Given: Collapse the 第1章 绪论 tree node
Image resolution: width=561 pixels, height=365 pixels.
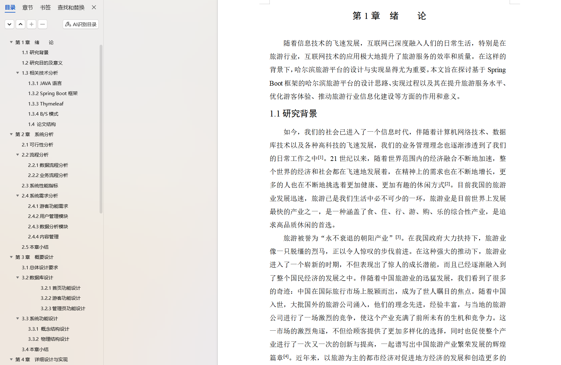Looking at the screenshot, I should (x=11, y=42).
